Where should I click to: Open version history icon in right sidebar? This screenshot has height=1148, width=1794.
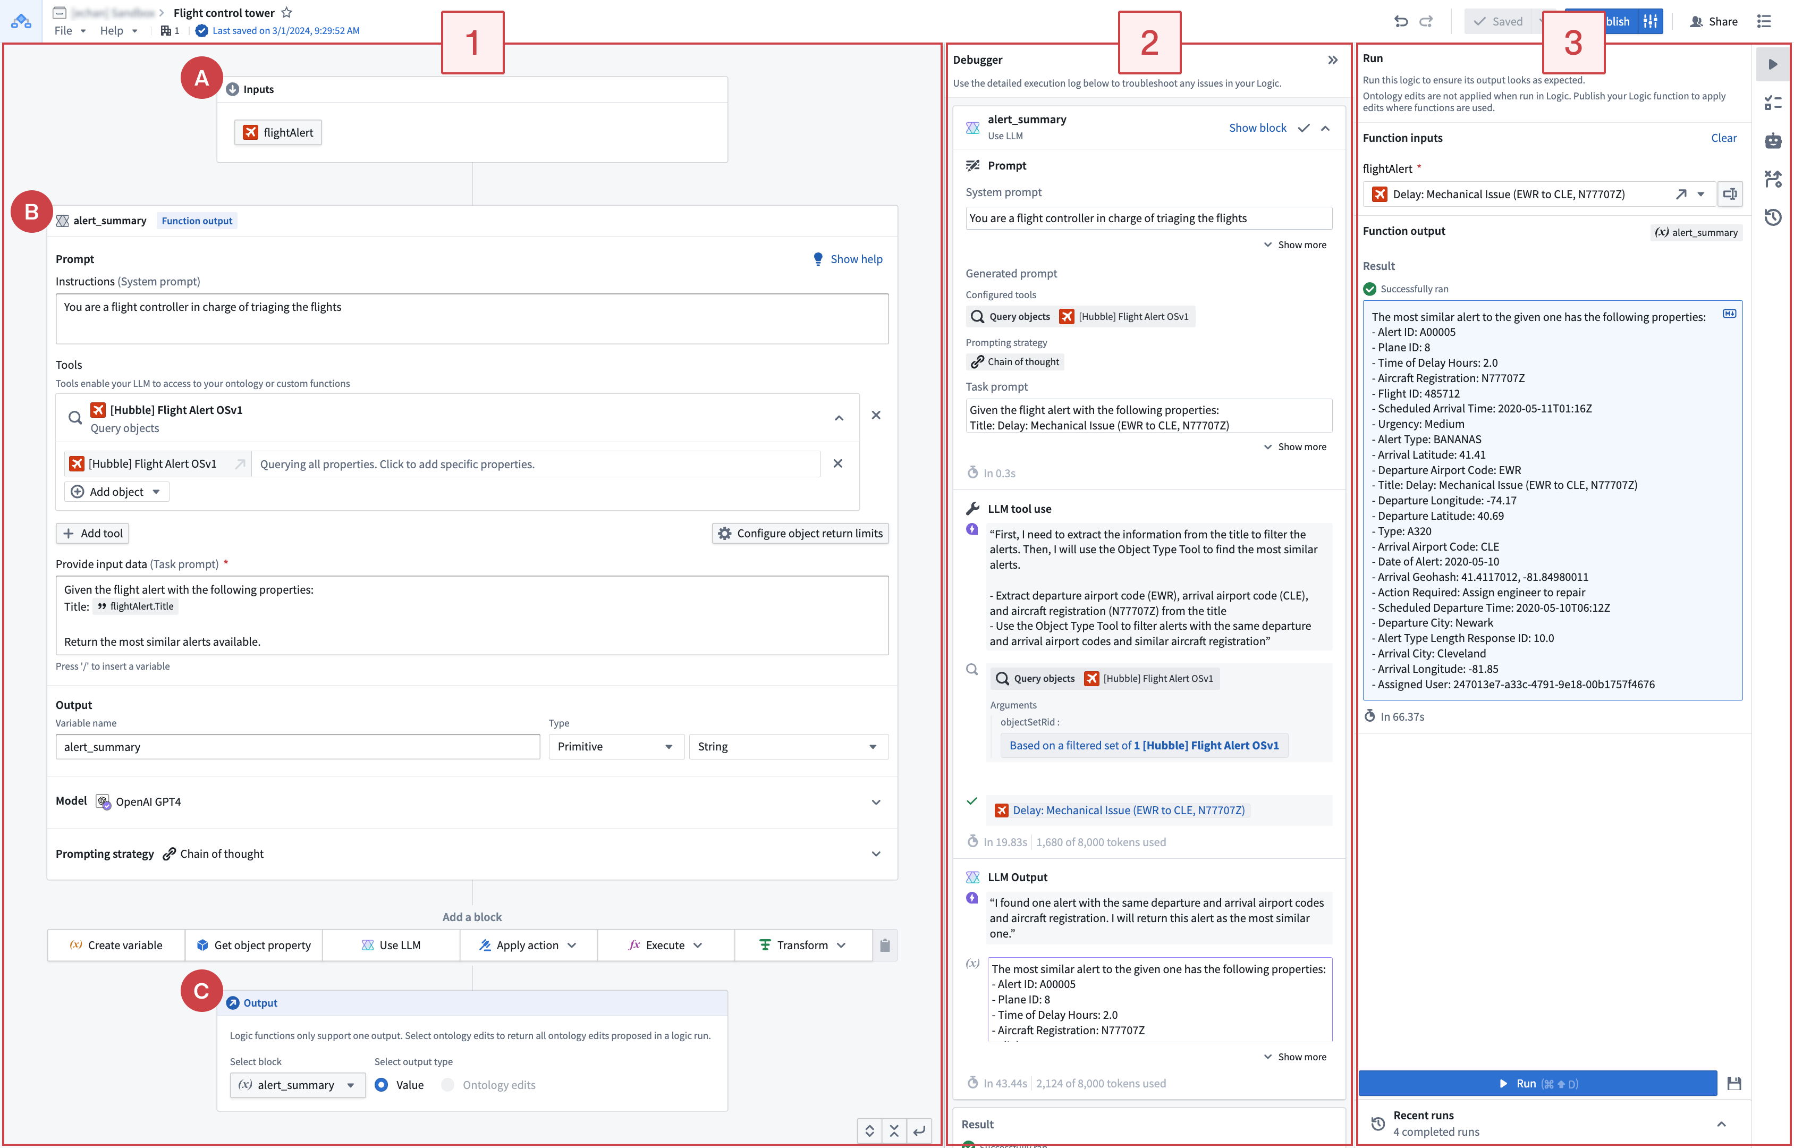pos(1773,217)
